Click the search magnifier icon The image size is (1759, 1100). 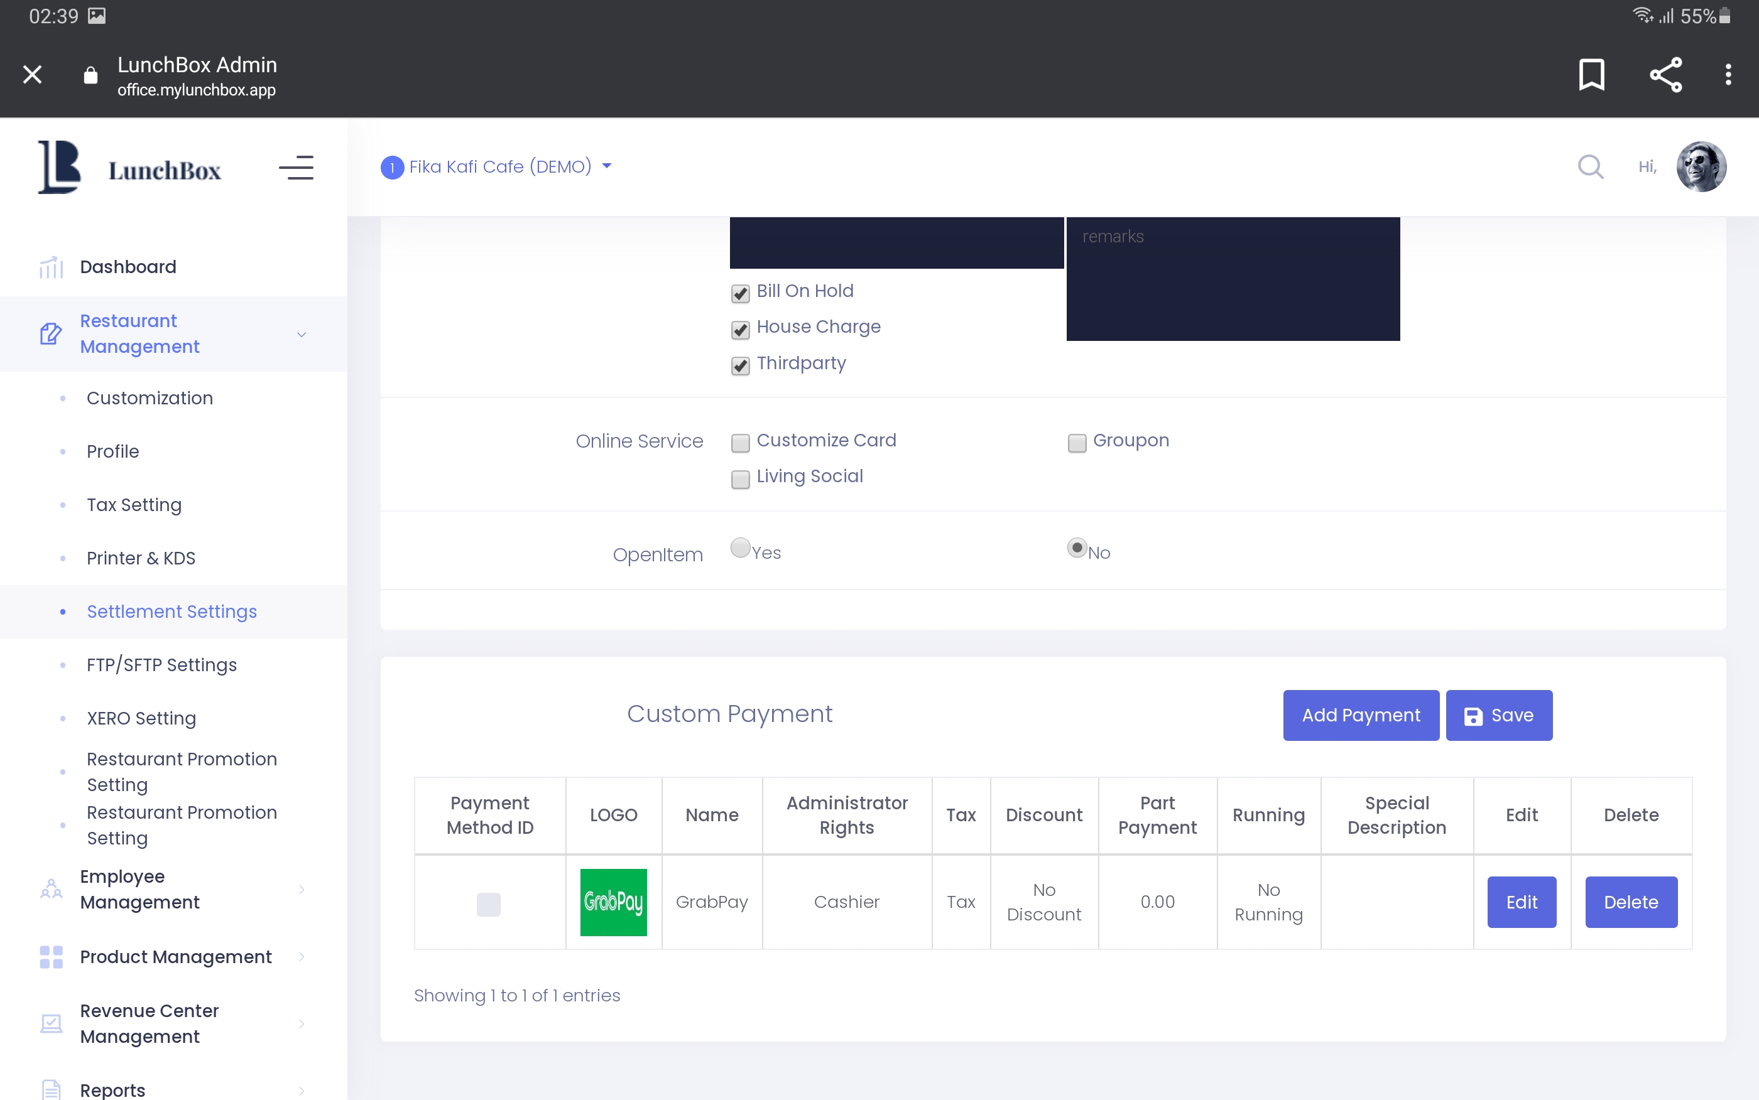coord(1590,166)
